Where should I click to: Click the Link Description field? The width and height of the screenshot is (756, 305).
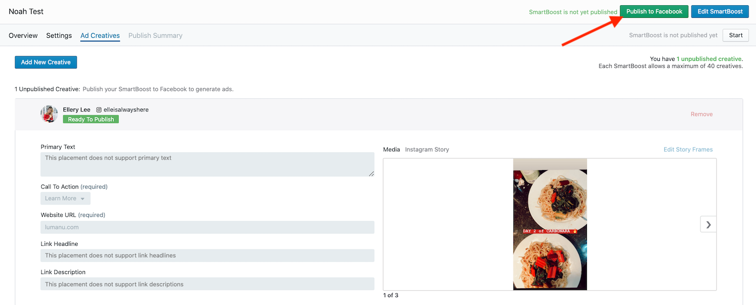(x=207, y=284)
